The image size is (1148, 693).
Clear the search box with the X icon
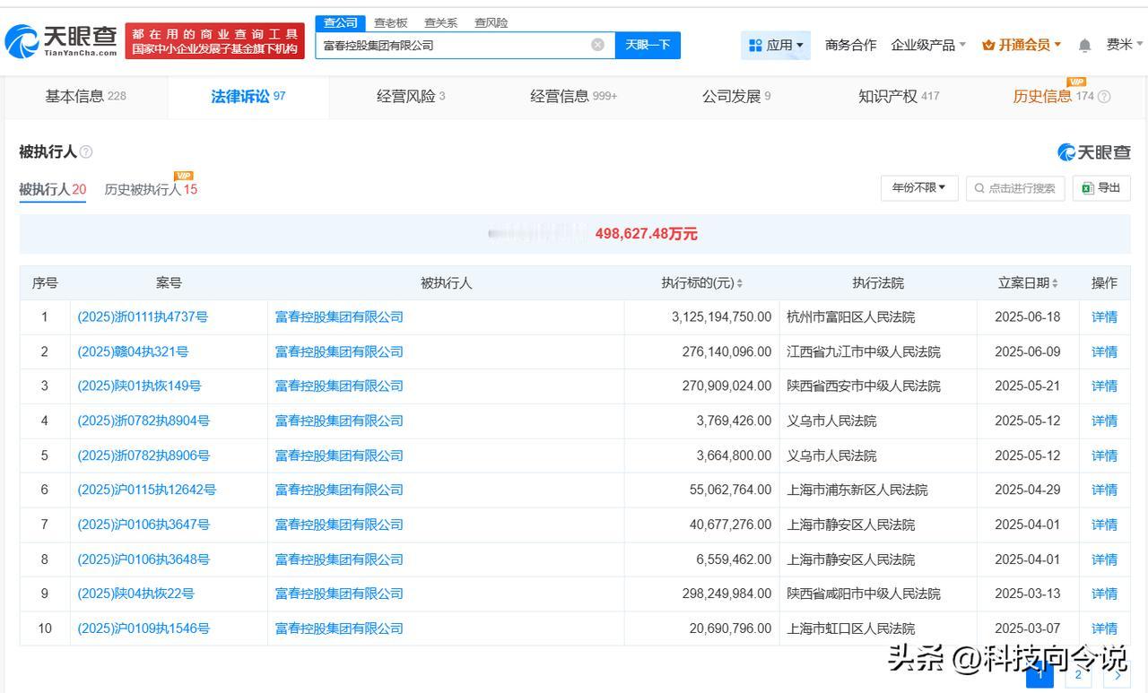(x=597, y=45)
